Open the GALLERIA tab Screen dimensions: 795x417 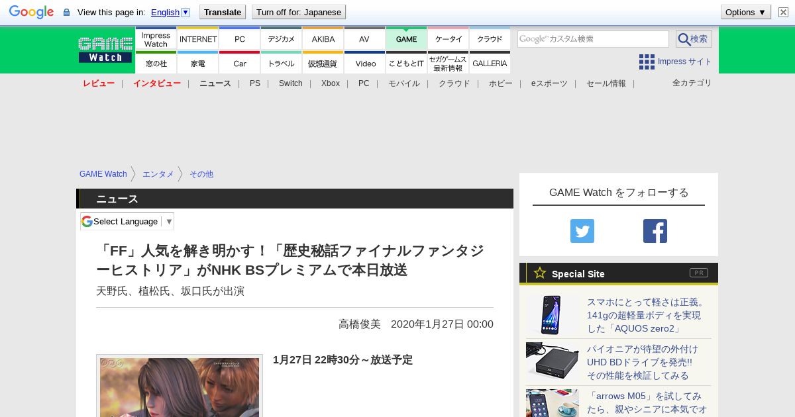point(490,63)
